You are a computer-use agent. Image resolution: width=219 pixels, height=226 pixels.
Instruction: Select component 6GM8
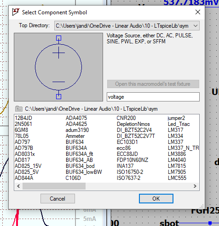(22, 130)
